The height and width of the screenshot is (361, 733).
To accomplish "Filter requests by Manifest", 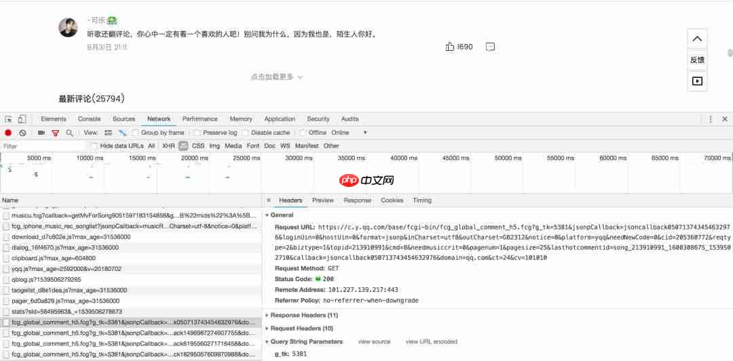I will point(307,146).
